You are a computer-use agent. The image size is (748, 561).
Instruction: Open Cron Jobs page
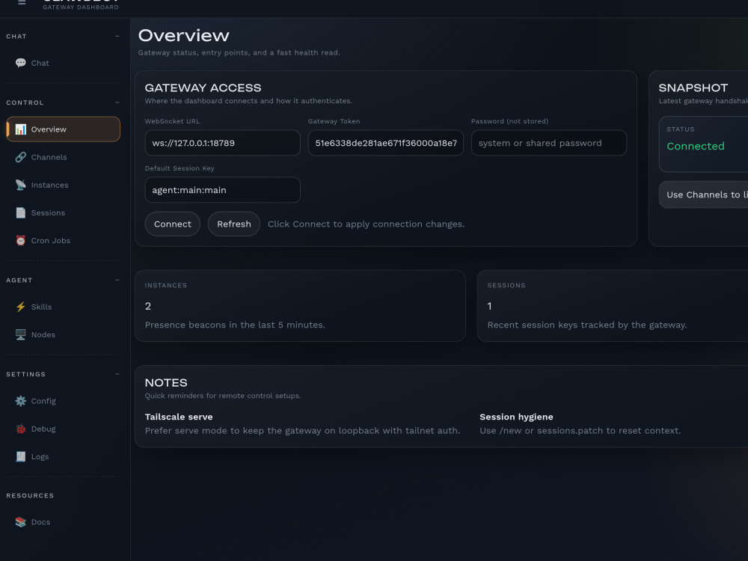63,240
